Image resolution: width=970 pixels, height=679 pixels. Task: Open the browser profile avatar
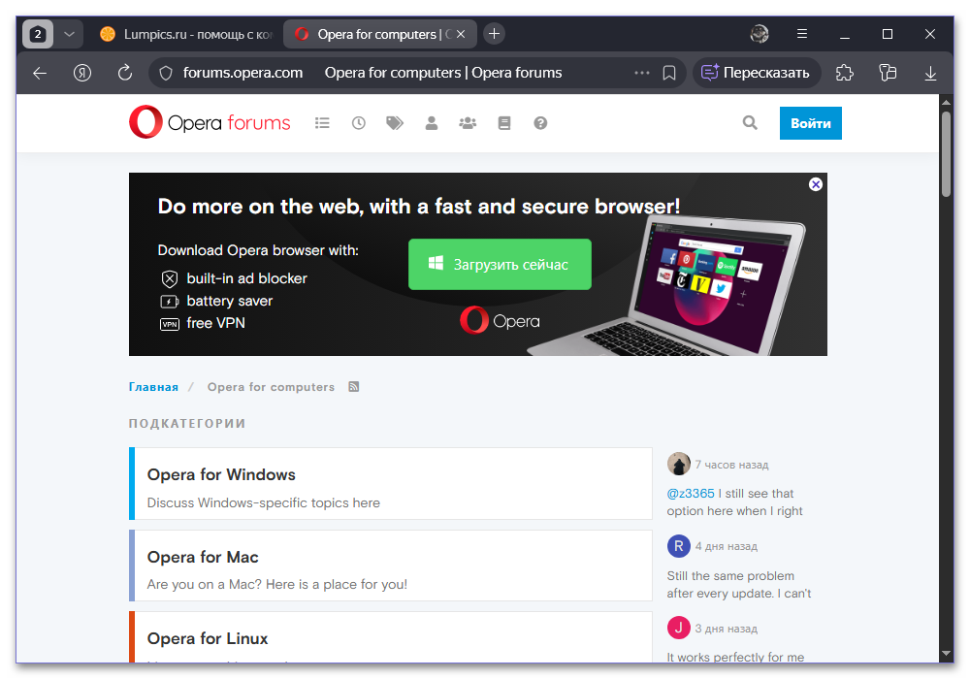(x=760, y=34)
